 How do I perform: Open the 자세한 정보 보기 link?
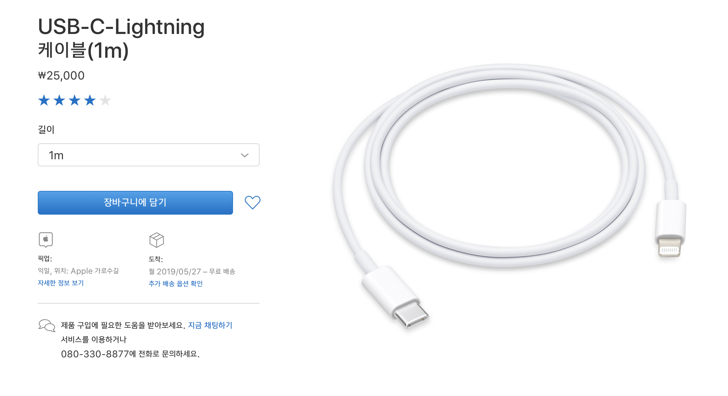pyautogui.click(x=61, y=283)
